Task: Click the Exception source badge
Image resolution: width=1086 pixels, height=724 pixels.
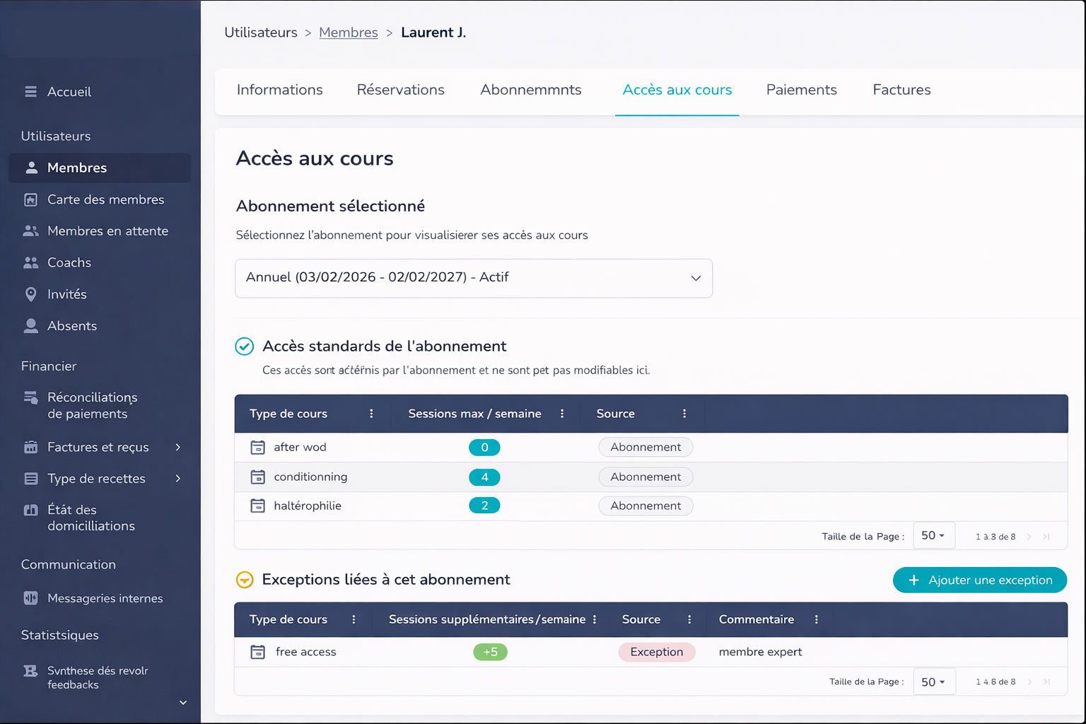Action: [657, 652]
